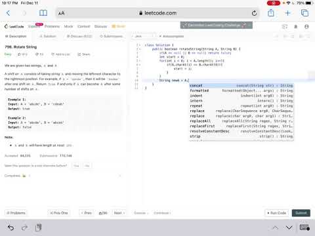Share the Rotate String problem
Image resolution: width=315 pixels, height=236 pixels.
84,54
